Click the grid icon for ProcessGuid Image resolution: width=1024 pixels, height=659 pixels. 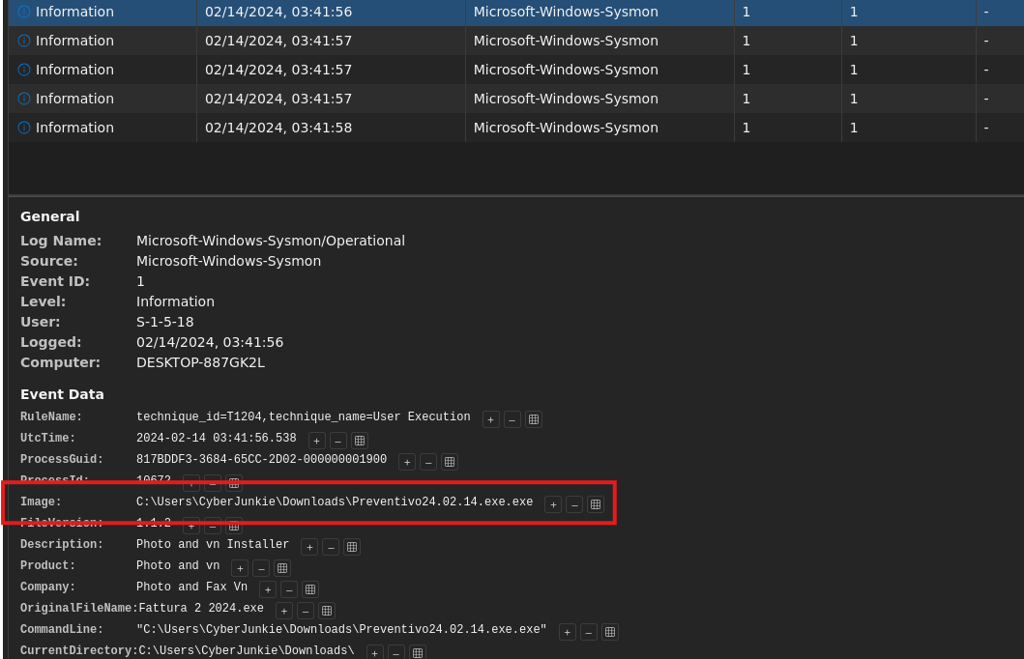(x=450, y=462)
